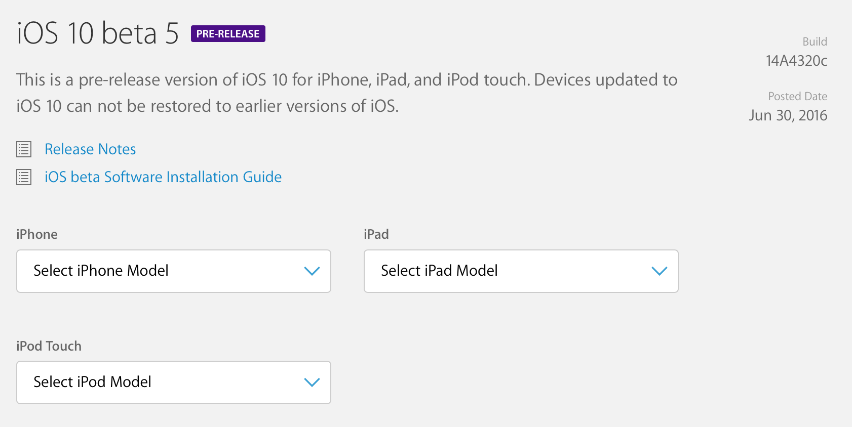
Task: Open the Select iPhone Model dropdown
Action: (x=173, y=271)
